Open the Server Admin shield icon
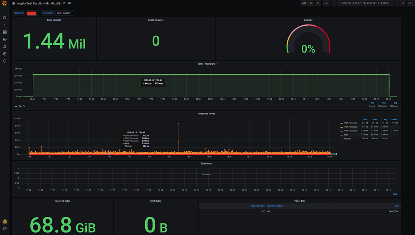 click(x=5, y=61)
